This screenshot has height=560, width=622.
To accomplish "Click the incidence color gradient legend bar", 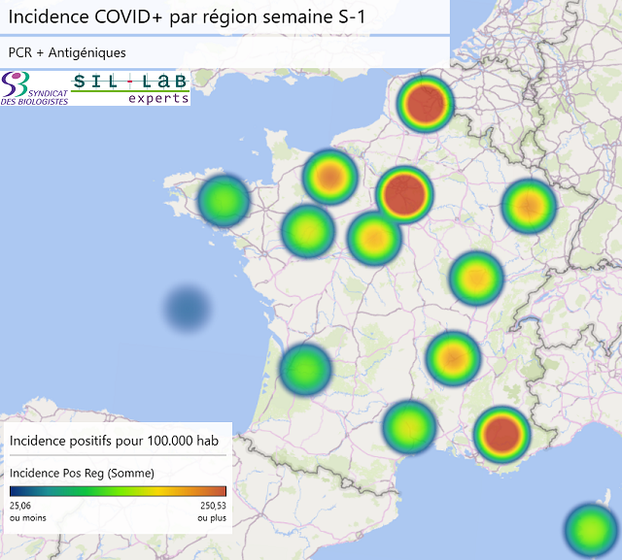I will (118, 491).
